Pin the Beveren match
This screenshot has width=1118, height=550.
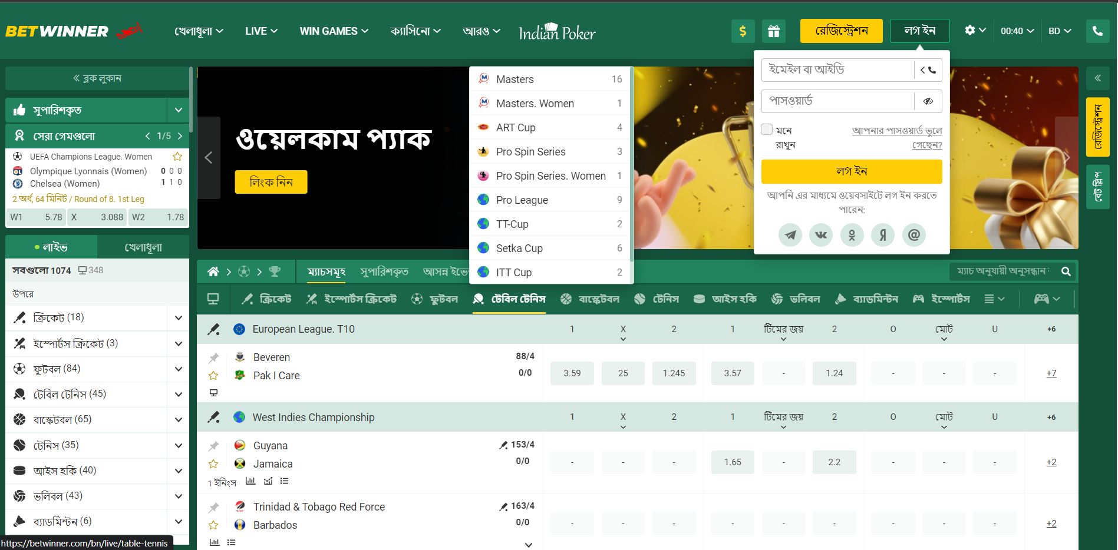213,357
